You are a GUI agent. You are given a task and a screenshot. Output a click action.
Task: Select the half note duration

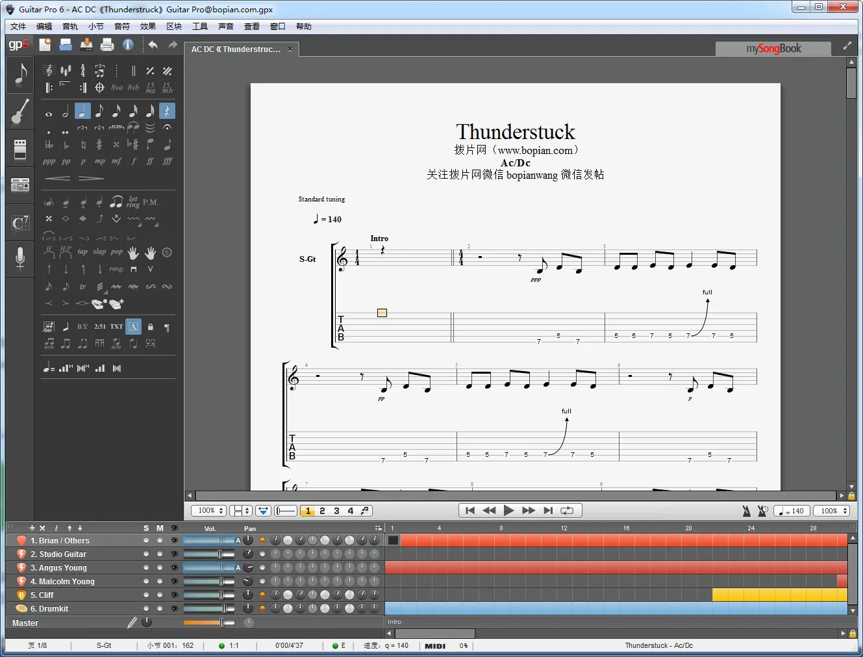click(x=66, y=112)
